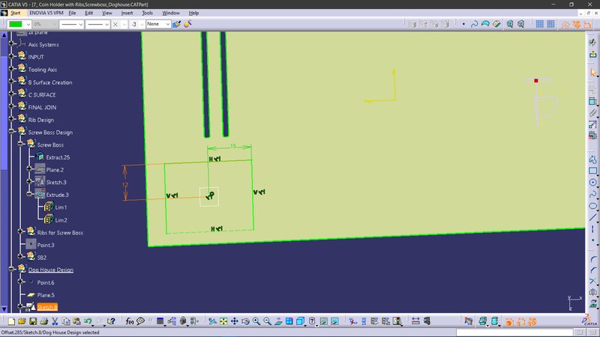Screen dimensions: 600x337
Task: Click the view compass
Action: click(542, 101)
